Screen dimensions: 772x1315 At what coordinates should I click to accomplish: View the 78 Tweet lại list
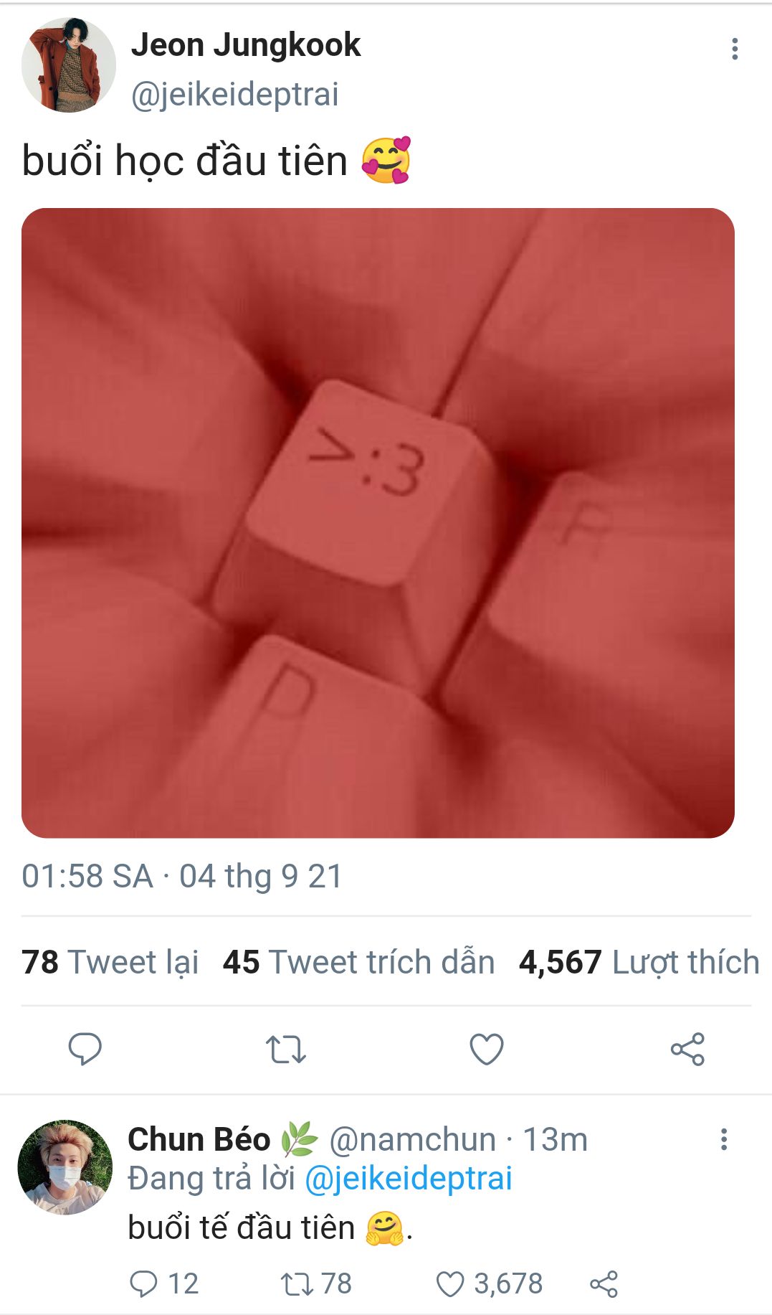(110, 962)
